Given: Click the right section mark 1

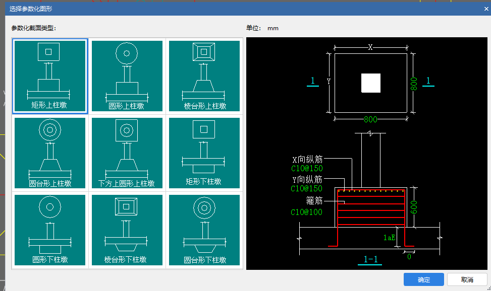Looking at the screenshot, I should click(428, 81).
